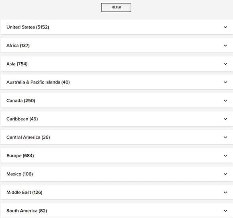Image resolution: width=233 pixels, height=218 pixels.
Task: Select United States (5152) label
Action: 28,27
